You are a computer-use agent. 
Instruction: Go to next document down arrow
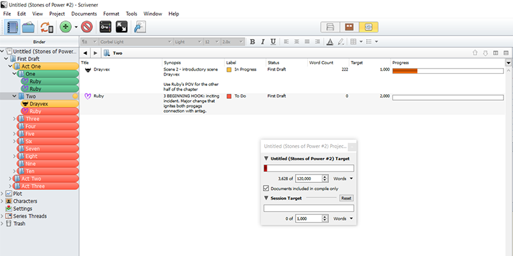[485, 53]
